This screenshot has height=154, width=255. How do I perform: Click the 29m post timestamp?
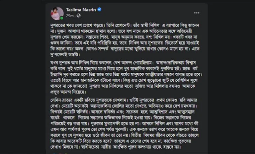[x=70, y=16]
